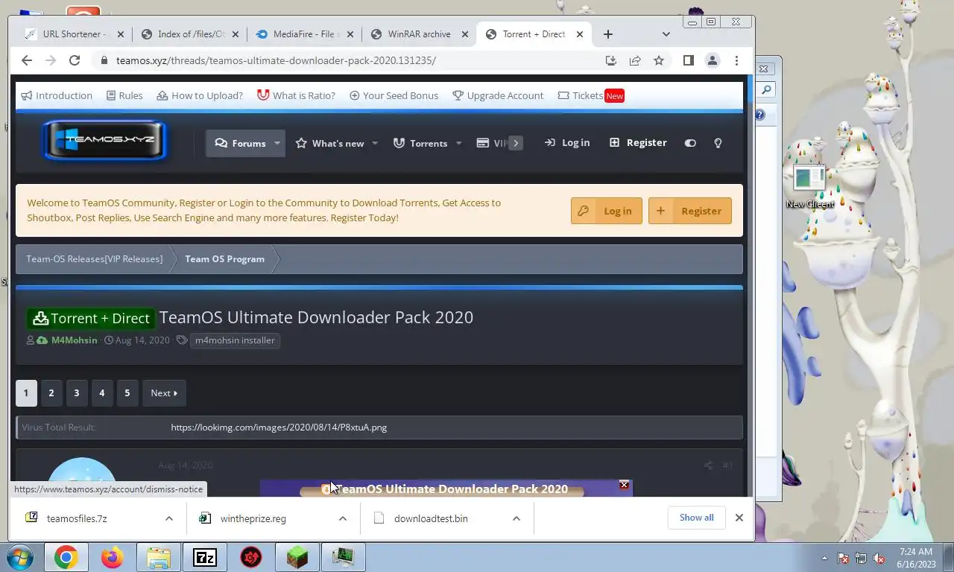
Task: Open Chrome side panel icon
Action: (689, 60)
